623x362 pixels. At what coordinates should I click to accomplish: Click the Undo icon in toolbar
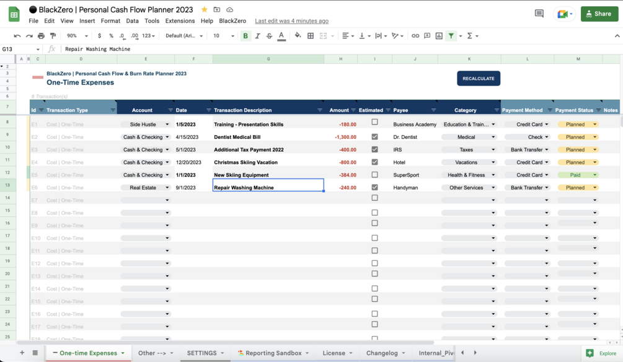[x=17, y=36]
